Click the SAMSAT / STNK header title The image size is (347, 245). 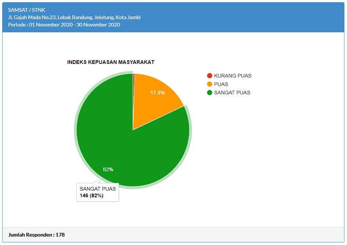coord(26,10)
